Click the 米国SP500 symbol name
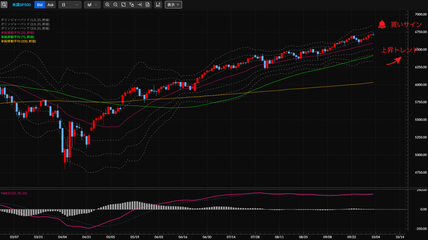 (21, 5)
